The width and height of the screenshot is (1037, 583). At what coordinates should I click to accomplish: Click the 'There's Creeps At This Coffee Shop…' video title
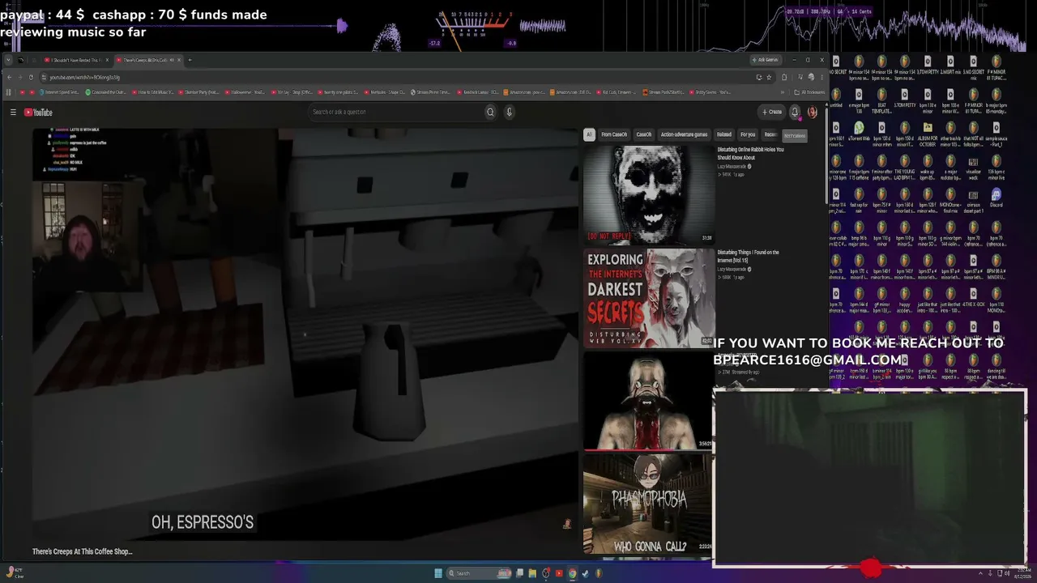point(82,551)
